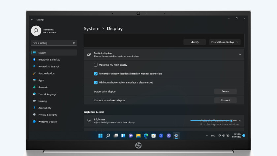Open the ENG language indicator
This screenshot has width=277, height=156.
(213, 136)
